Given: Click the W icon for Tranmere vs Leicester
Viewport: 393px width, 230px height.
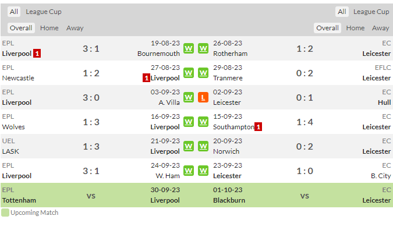Looking at the screenshot, I should click(203, 73).
